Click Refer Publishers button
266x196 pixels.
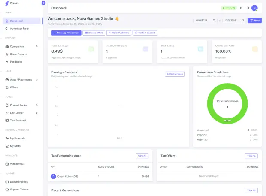[x=119, y=33]
